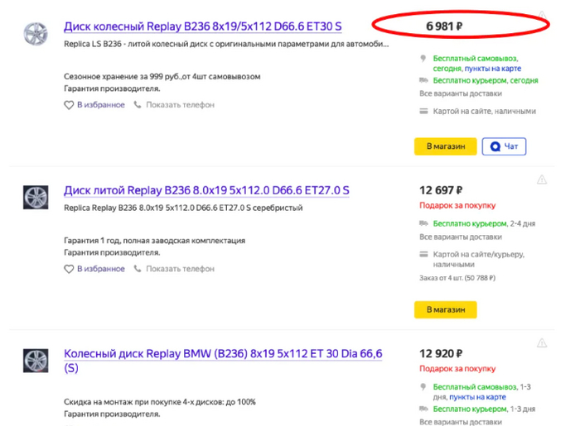The width and height of the screenshot is (580, 426).
Task: Open Чат with the first seller
Action: pos(504,146)
